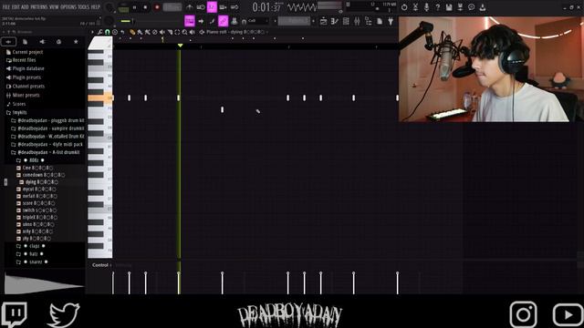This screenshot has width=584, height=328.
Task: Open the HELP menu
Action: click(x=96, y=7)
